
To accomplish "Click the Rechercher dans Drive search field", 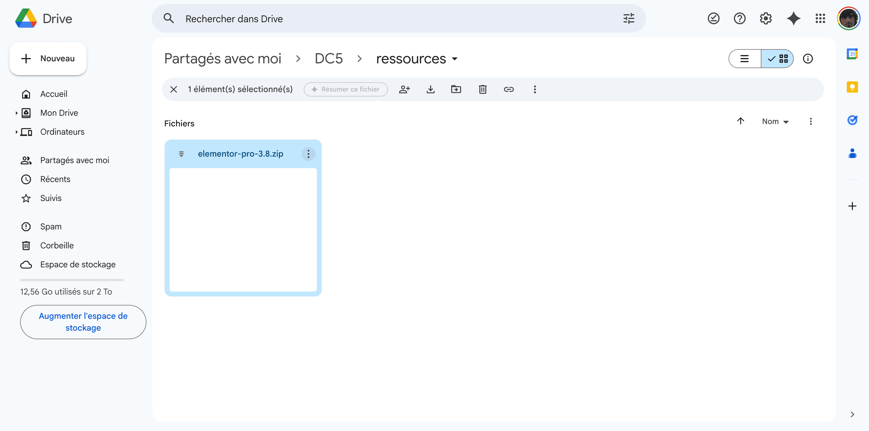I will click(x=398, y=19).
